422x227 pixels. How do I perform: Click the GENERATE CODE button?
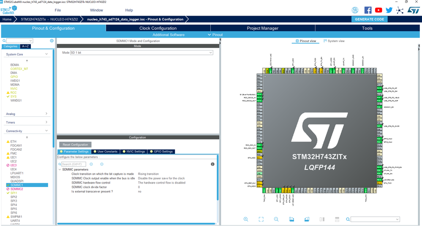[x=369, y=19]
